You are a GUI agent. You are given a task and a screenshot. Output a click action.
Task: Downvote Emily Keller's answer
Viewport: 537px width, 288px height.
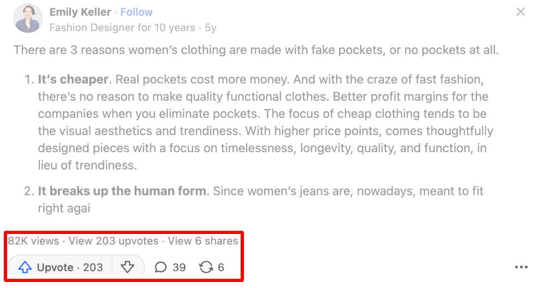point(128,267)
